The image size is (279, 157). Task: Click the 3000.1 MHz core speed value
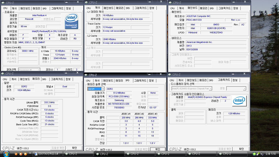tap(28, 51)
